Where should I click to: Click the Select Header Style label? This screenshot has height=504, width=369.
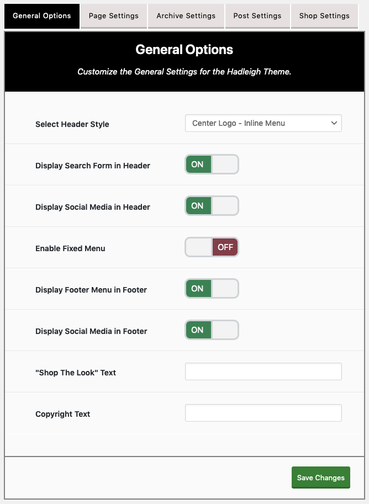tap(72, 124)
